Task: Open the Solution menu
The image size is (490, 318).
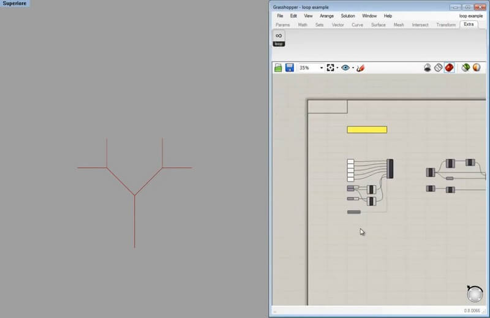Action: [x=348, y=15]
